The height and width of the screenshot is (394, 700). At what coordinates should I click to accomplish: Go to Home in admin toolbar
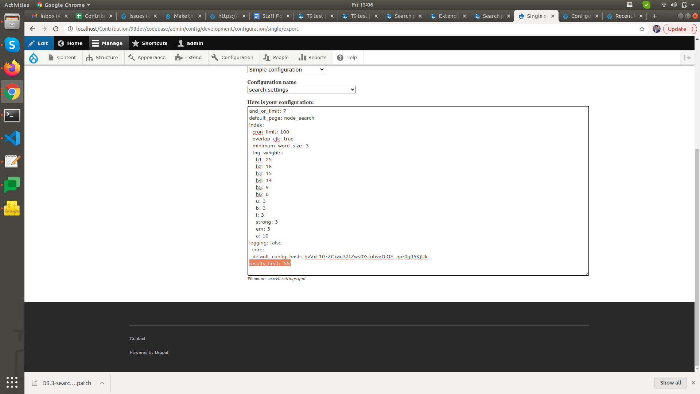(70, 43)
